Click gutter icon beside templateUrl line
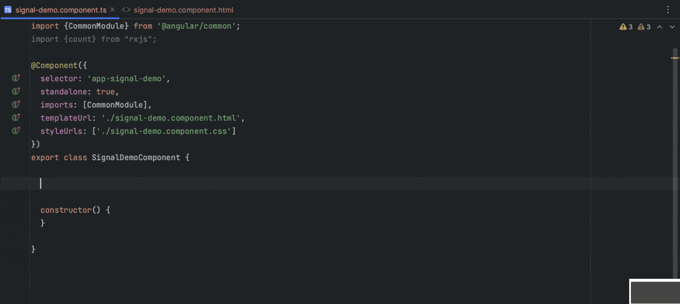 [16, 118]
